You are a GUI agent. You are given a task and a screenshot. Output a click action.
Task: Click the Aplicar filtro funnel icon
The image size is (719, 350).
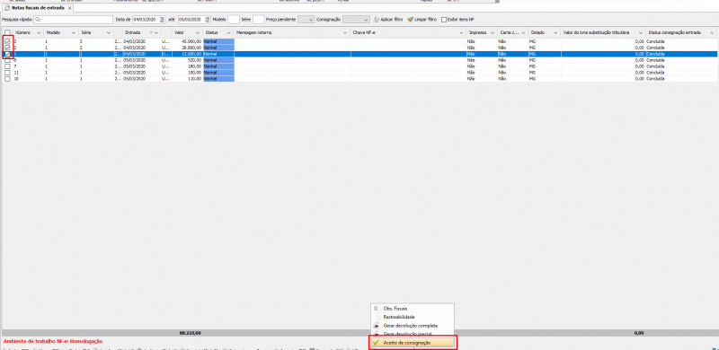tap(376, 19)
